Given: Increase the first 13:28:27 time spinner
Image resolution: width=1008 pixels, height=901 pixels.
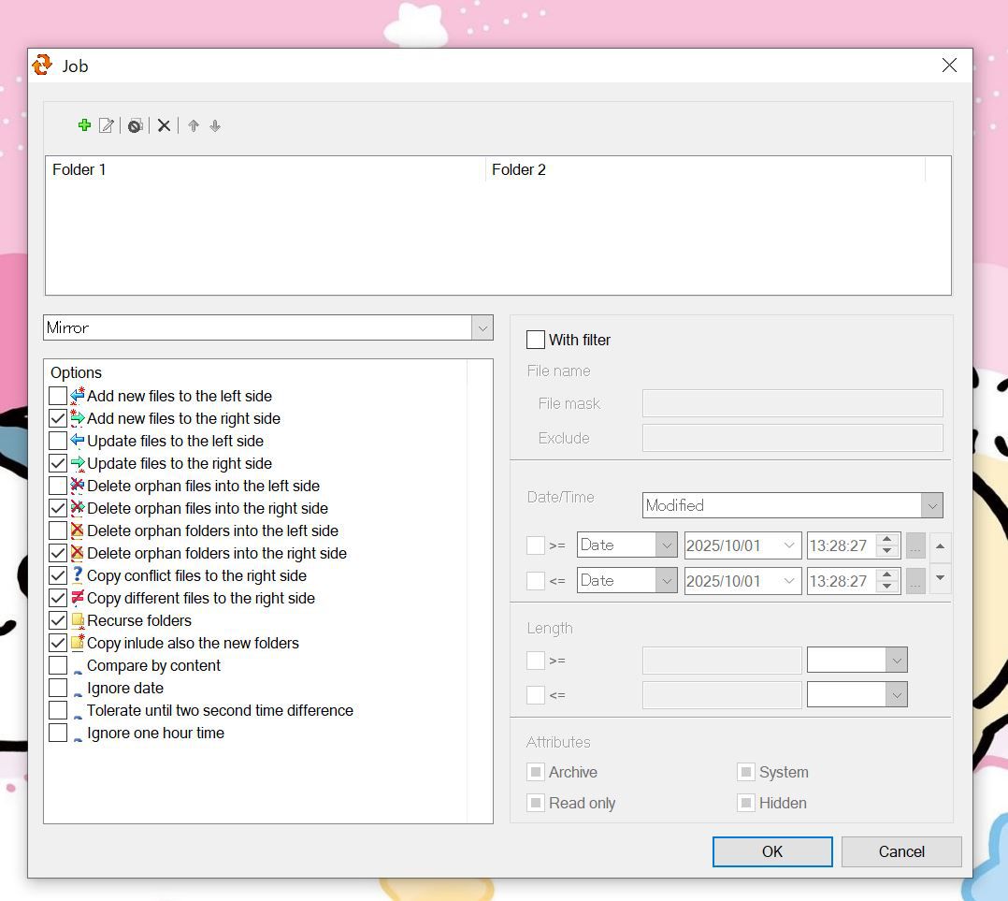Looking at the screenshot, I should point(887,540).
